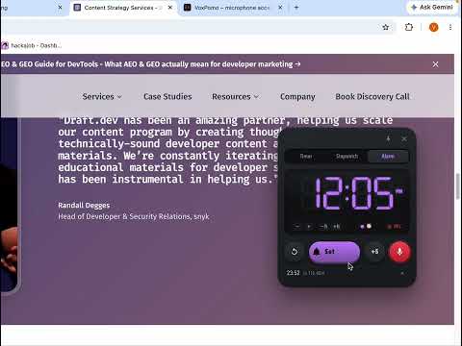462x346 pixels.
Task: Add five minutes with the +5 button
Action: point(374,252)
